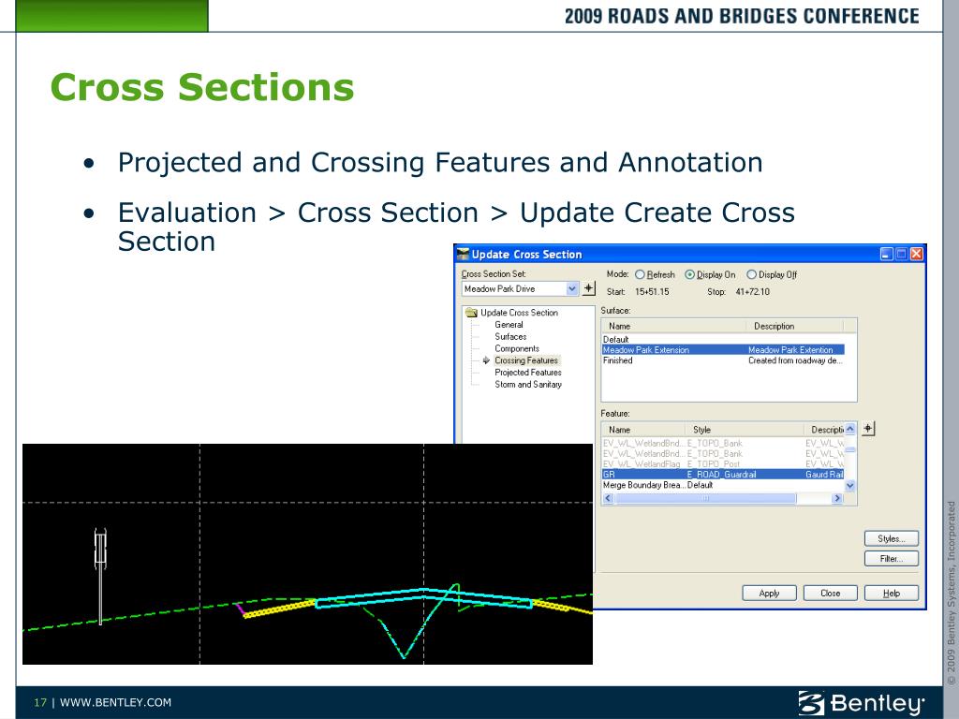Click the locate button beside Meadow Park Drive

click(x=588, y=288)
